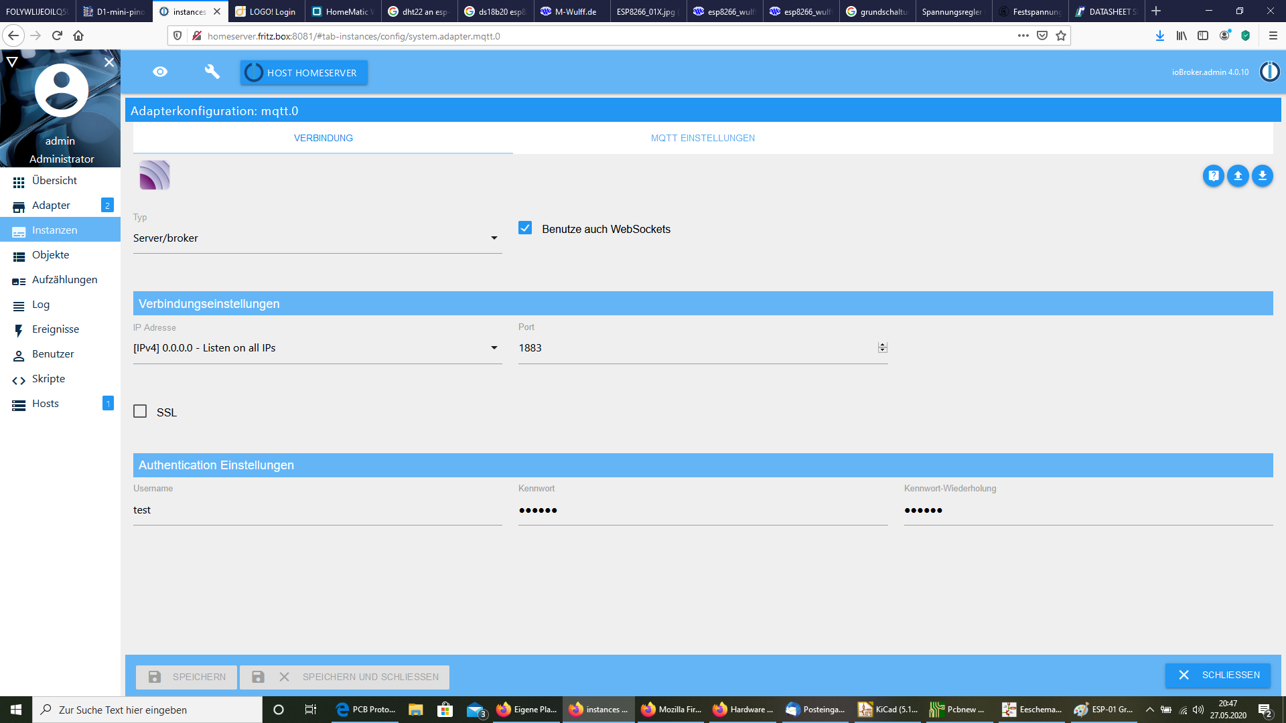Close the sidebar with the X icon

point(109,62)
